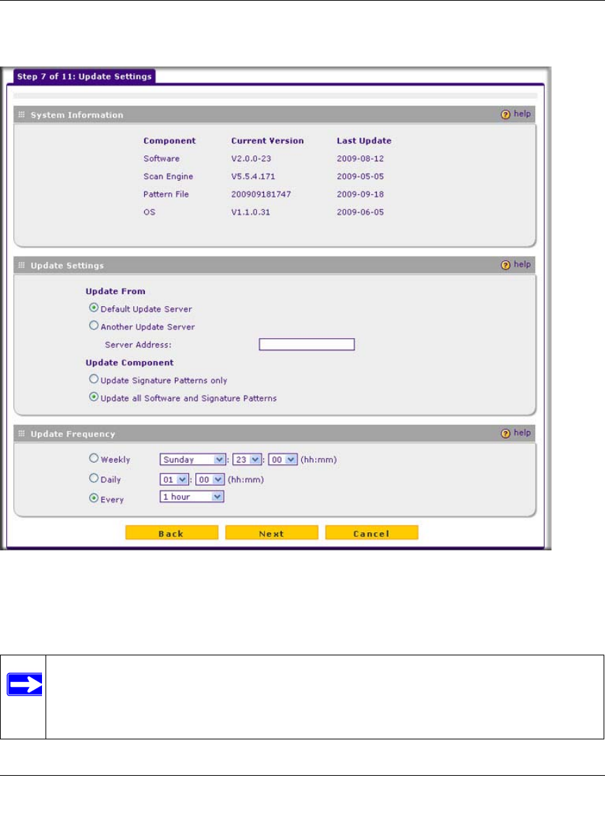Click System Information section grip icon
Image resolution: width=605 pixels, height=829 pixels.
pos(22,115)
